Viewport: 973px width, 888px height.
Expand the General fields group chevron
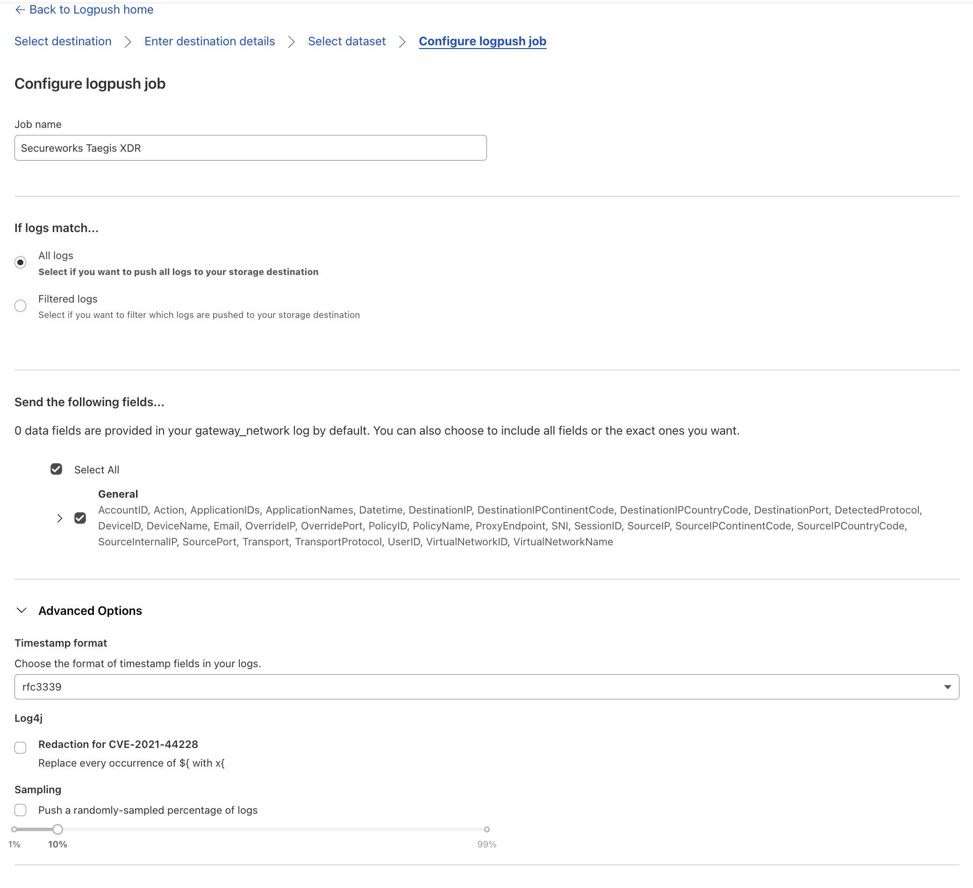59,518
